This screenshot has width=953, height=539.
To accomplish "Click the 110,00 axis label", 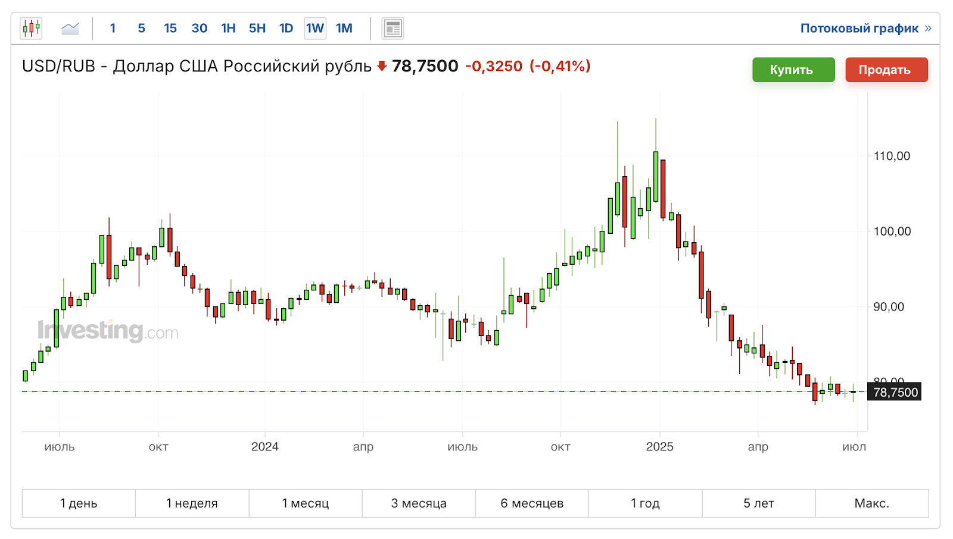I will (x=892, y=156).
